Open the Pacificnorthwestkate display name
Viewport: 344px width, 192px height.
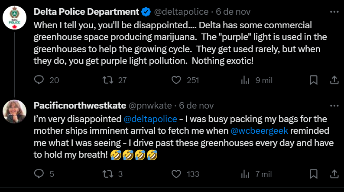pyautogui.click(x=80, y=106)
